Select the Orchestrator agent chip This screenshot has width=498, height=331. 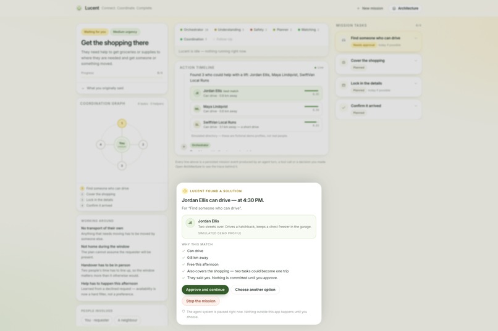click(194, 30)
